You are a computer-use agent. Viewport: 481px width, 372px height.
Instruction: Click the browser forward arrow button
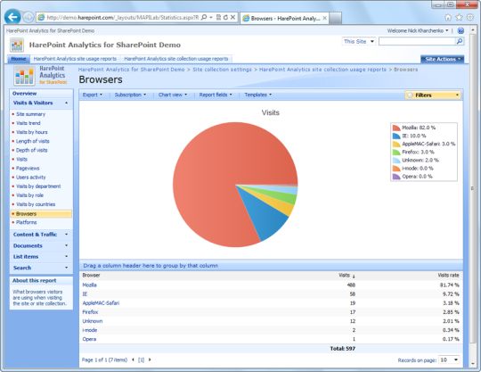29,18
